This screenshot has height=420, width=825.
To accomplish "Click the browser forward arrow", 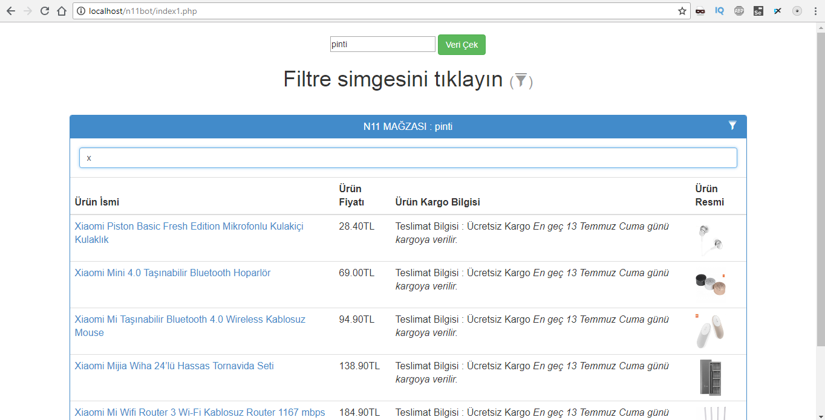I will click(x=28, y=11).
